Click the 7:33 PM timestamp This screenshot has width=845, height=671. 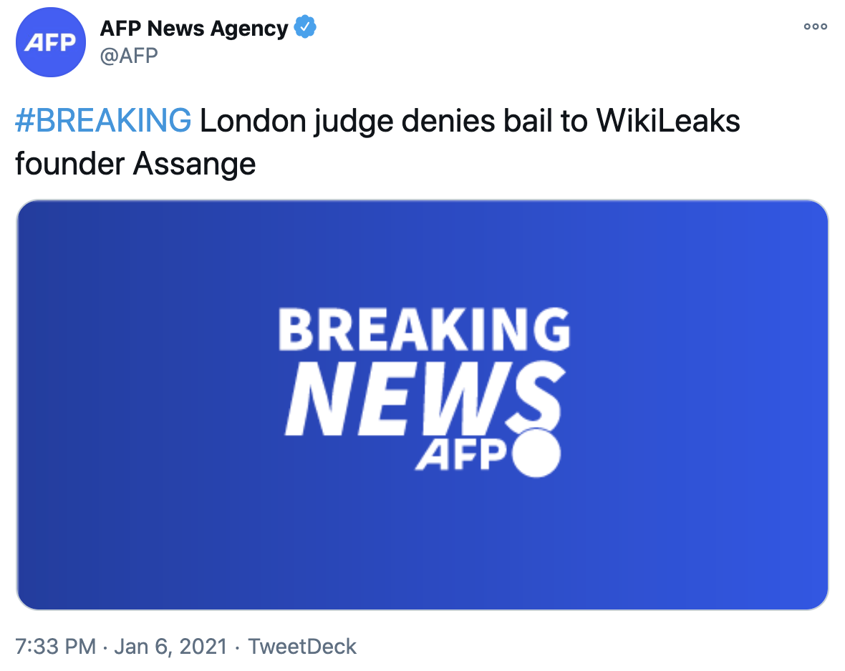pyautogui.click(x=55, y=647)
